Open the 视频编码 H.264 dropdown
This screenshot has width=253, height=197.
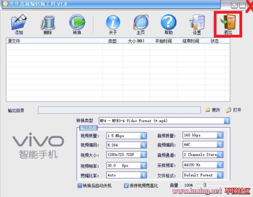143,145
